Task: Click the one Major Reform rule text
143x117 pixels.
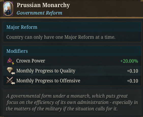Action: (61, 37)
